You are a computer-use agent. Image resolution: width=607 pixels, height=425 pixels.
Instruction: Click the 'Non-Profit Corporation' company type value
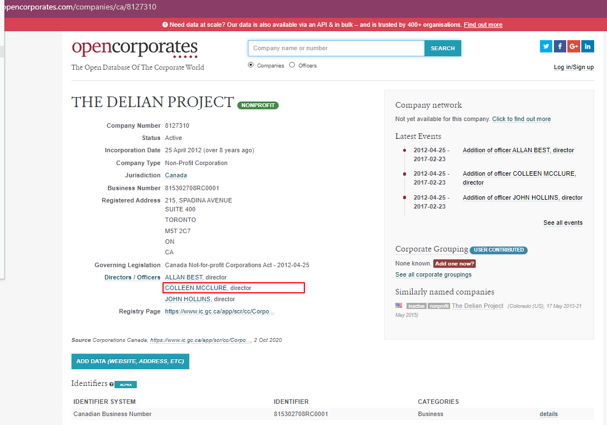196,163
